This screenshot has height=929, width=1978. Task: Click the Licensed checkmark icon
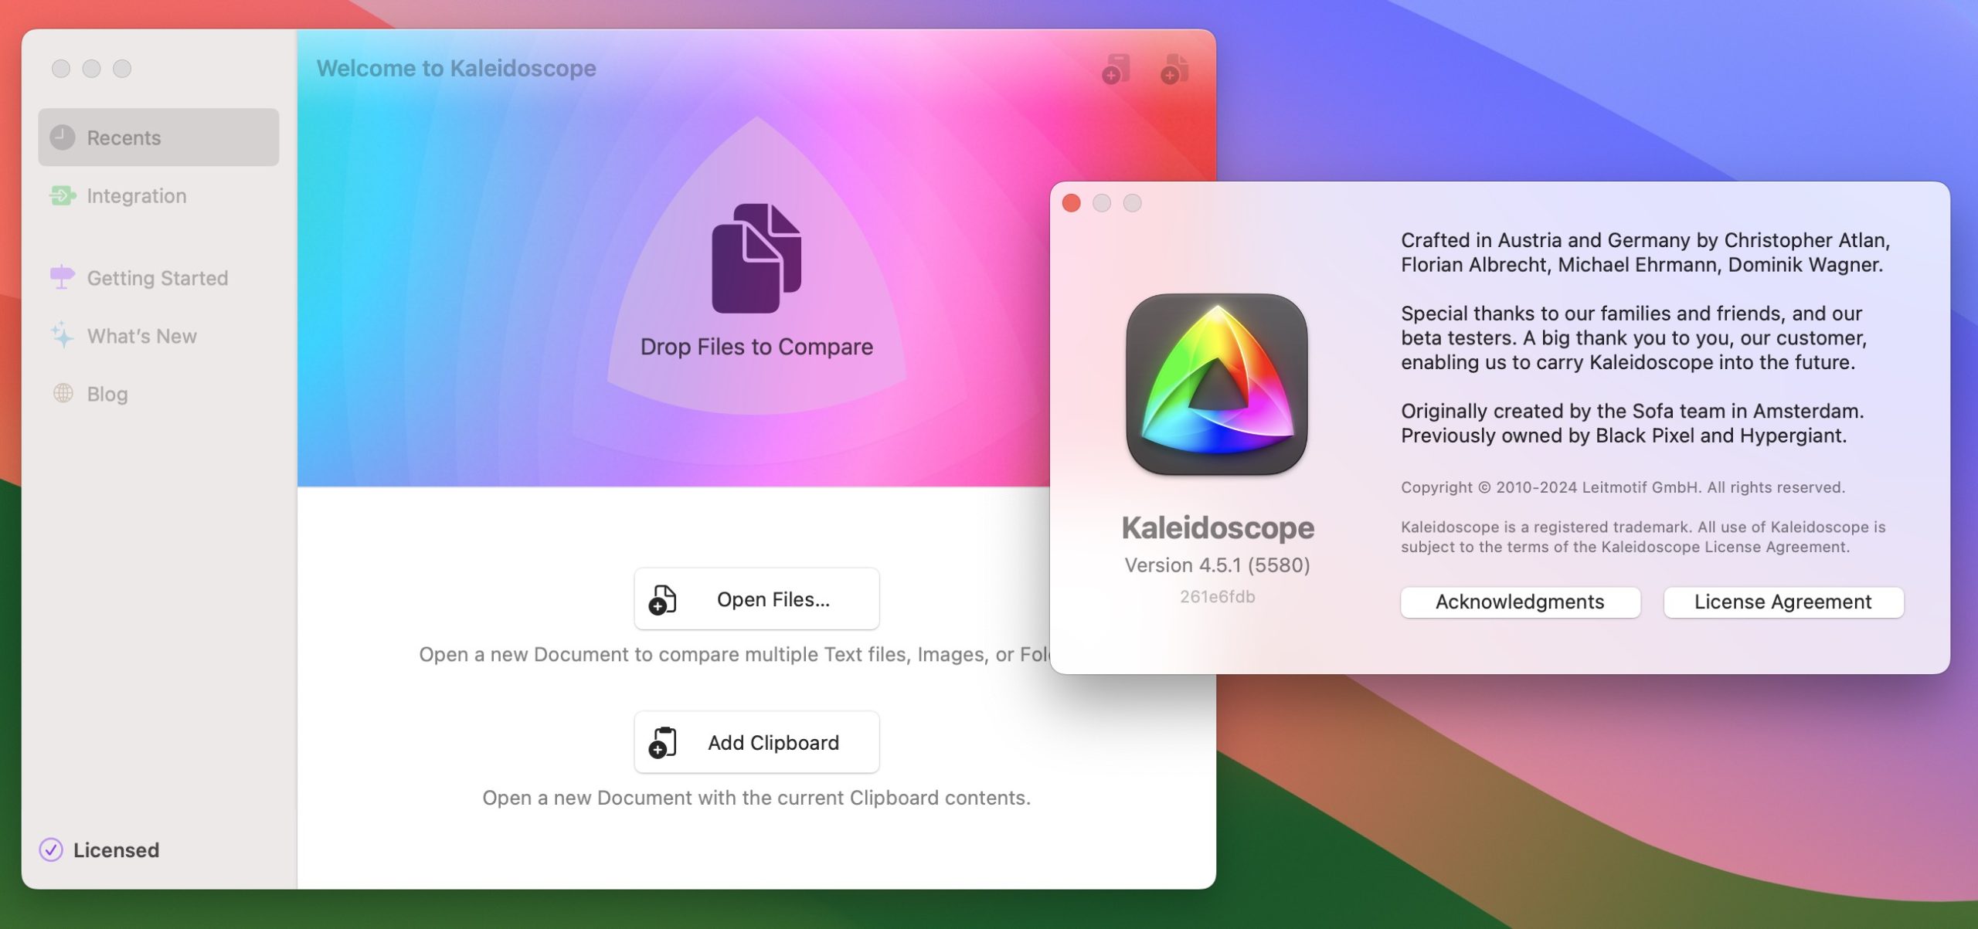pyautogui.click(x=51, y=849)
